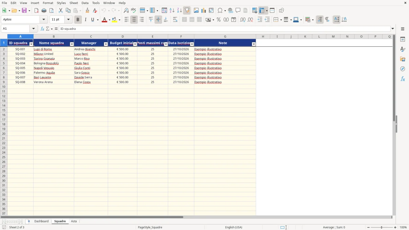The image size is (409, 230).
Task: Open the Function Wizard fx icon
Action: click(x=42, y=29)
